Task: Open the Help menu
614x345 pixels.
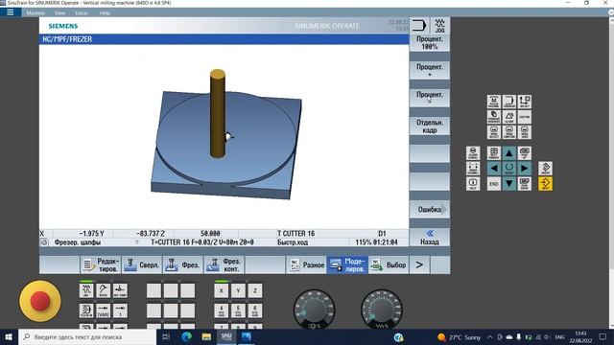Action: click(105, 12)
